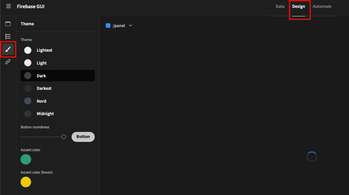Select the Lightest theme
The image size is (349, 195).
click(58, 50)
